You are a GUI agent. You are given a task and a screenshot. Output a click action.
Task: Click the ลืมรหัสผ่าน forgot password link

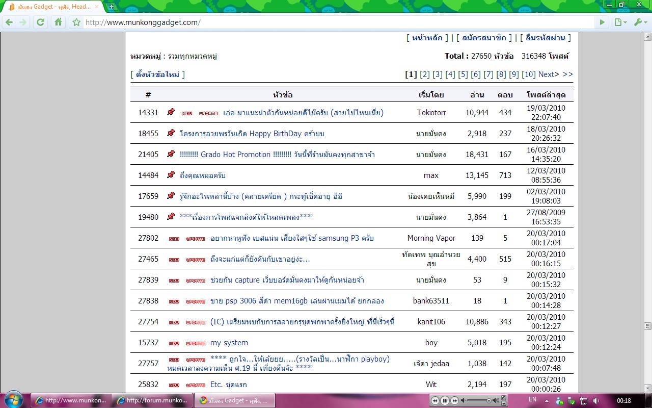click(546, 38)
